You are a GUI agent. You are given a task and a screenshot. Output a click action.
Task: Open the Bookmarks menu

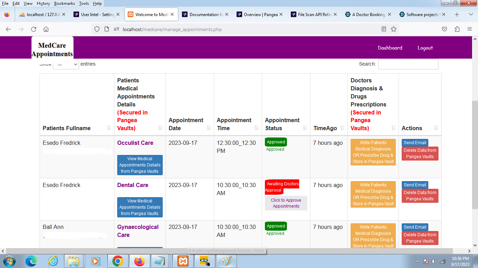pyautogui.click(x=65, y=3)
